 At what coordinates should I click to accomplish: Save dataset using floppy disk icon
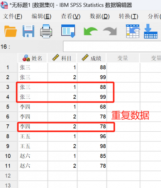point(28,31)
